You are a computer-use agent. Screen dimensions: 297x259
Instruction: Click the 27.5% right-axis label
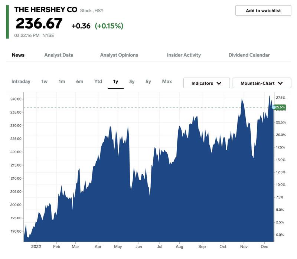coord(281,98)
